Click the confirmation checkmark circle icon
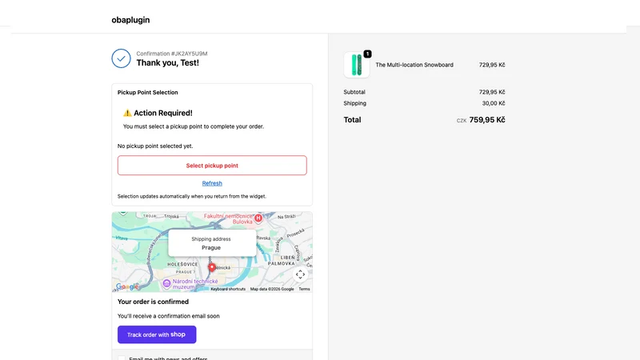The height and width of the screenshot is (360, 640). point(122,58)
